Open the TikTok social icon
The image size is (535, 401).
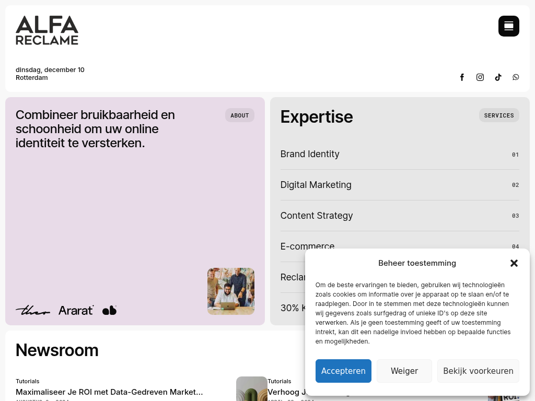click(x=498, y=77)
